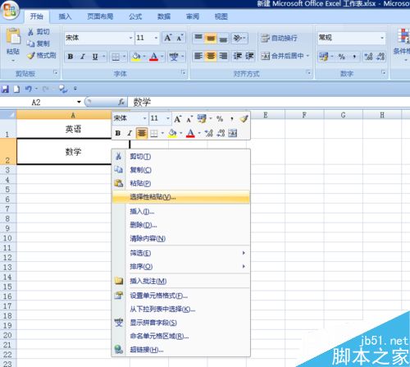Toggle Bold in the ribbon font group

coord(71,57)
